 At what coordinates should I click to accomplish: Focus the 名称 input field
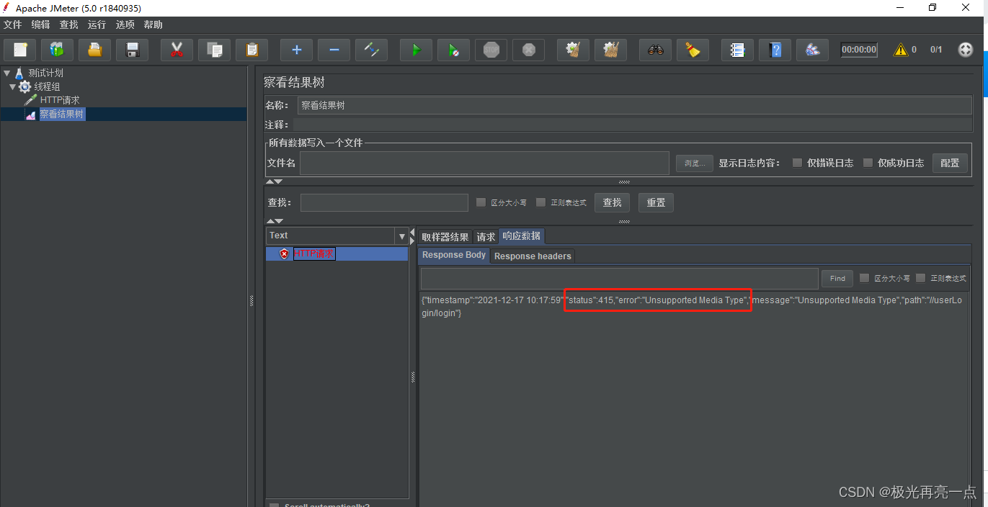coord(634,105)
